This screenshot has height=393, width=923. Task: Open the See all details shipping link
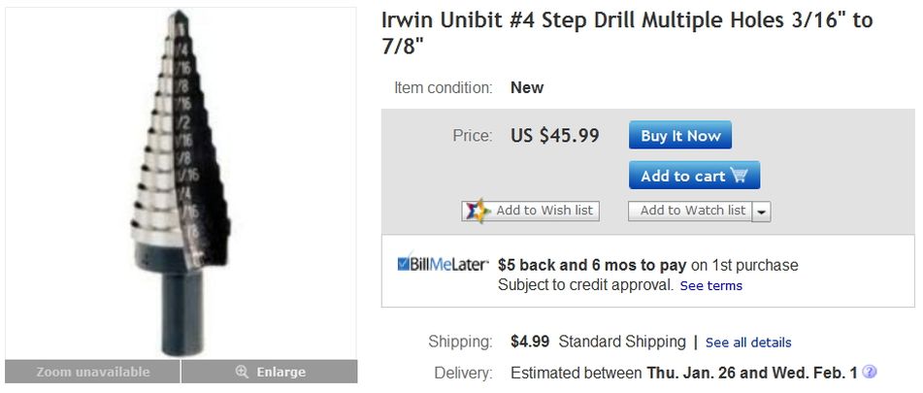(x=748, y=343)
